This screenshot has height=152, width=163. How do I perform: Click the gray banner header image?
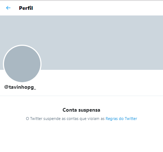click(x=81, y=43)
